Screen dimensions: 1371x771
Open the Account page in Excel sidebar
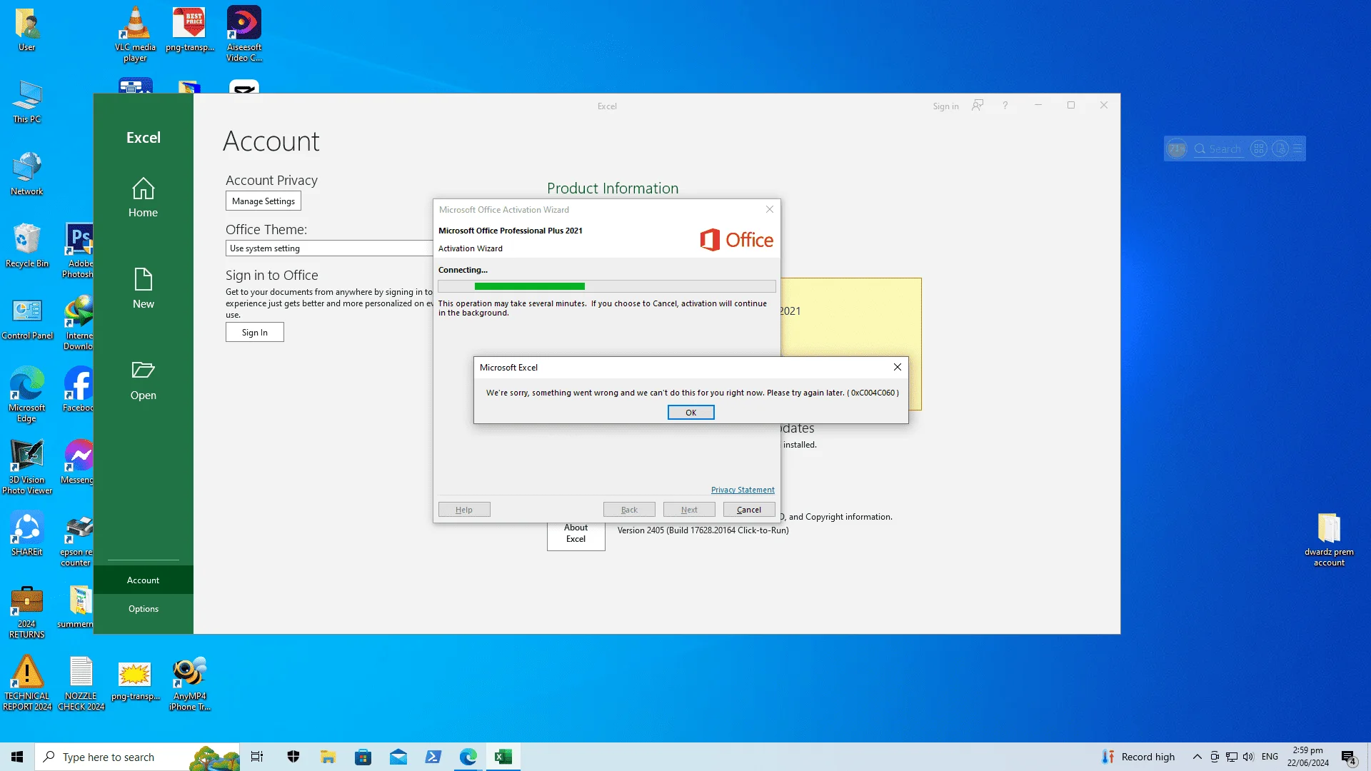pos(143,580)
